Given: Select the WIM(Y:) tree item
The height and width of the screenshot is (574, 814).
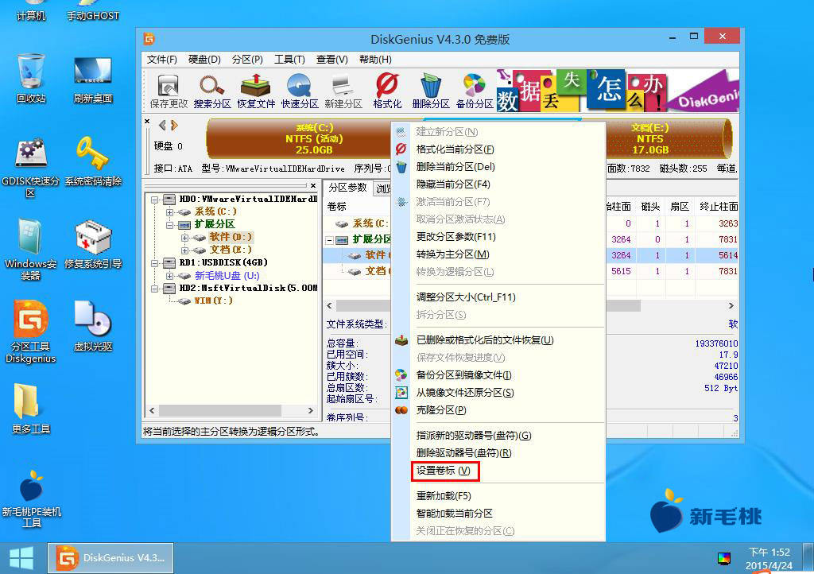Looking at the screenshot, I should 213,301.
